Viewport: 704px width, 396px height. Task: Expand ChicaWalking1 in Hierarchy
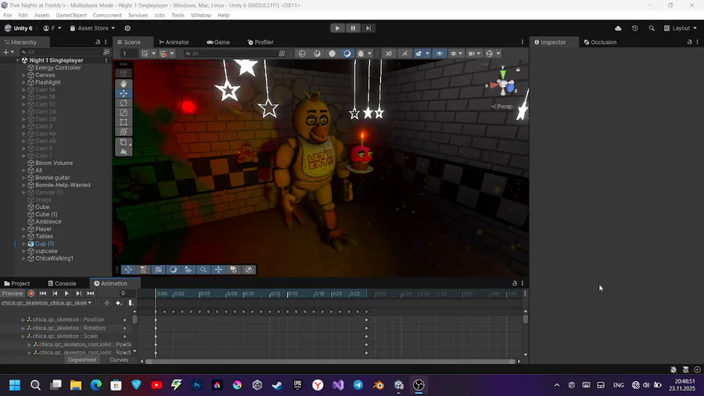point(23,258)
